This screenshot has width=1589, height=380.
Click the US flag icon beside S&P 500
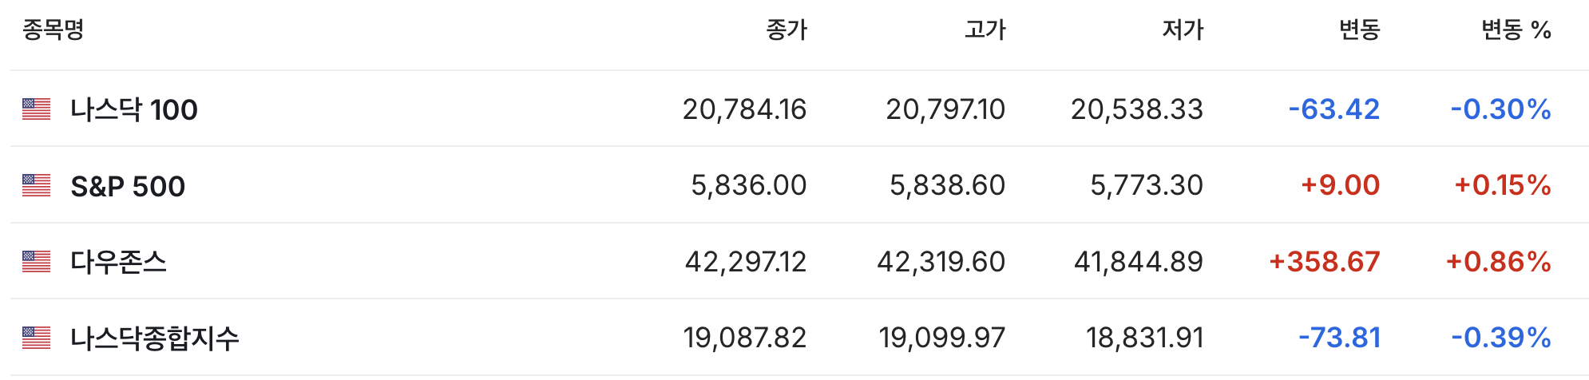point(36,185)
